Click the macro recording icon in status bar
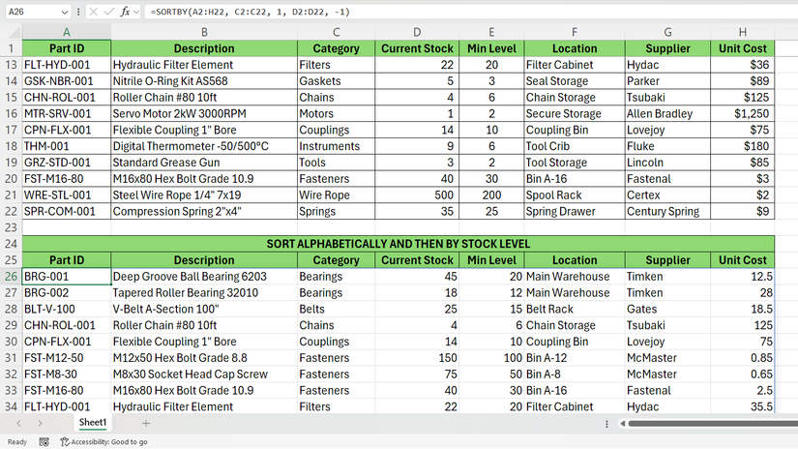Image resolution: width=798 pixels, height=449 pixels. point(44,441)
